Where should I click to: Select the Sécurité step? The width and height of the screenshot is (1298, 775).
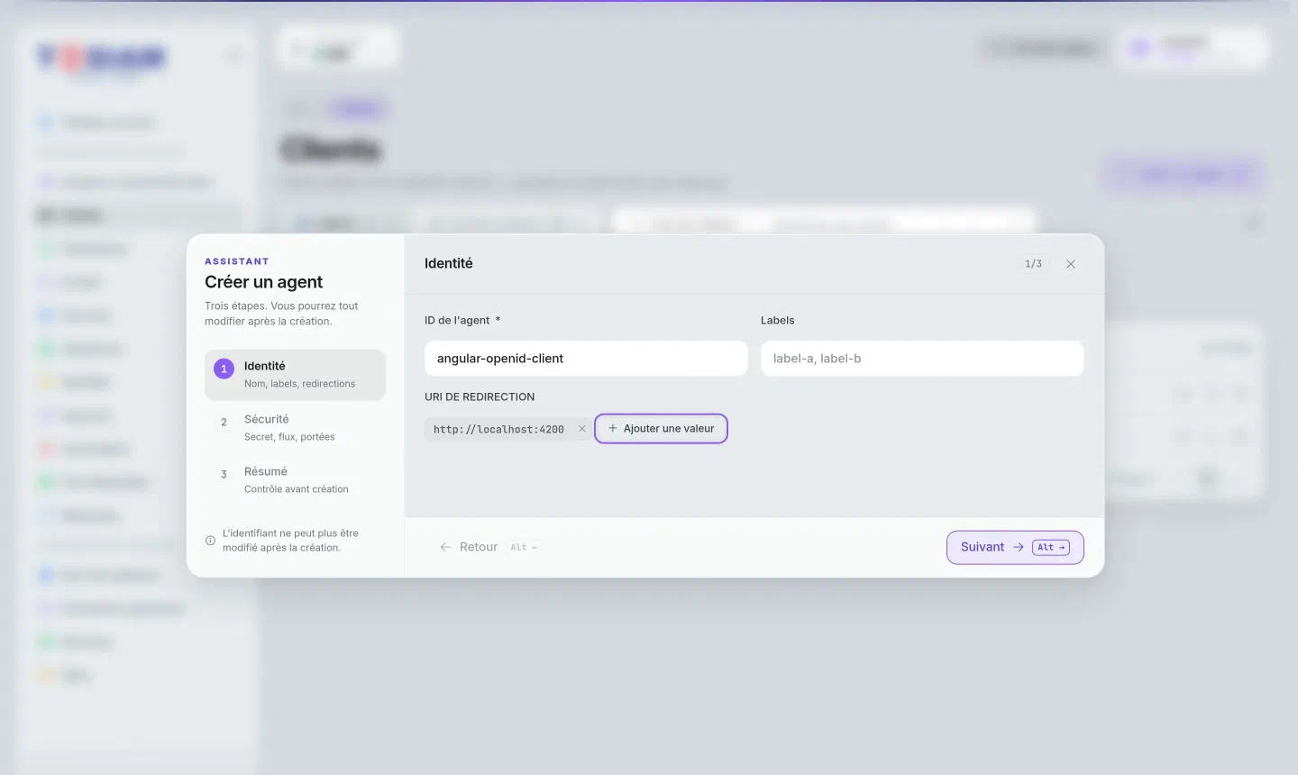[x=295, y=427]
